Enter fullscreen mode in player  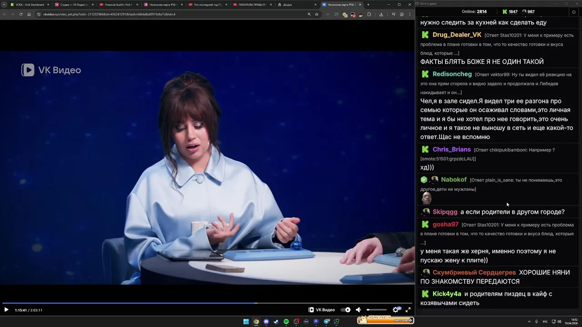click(x=408, y=310)
